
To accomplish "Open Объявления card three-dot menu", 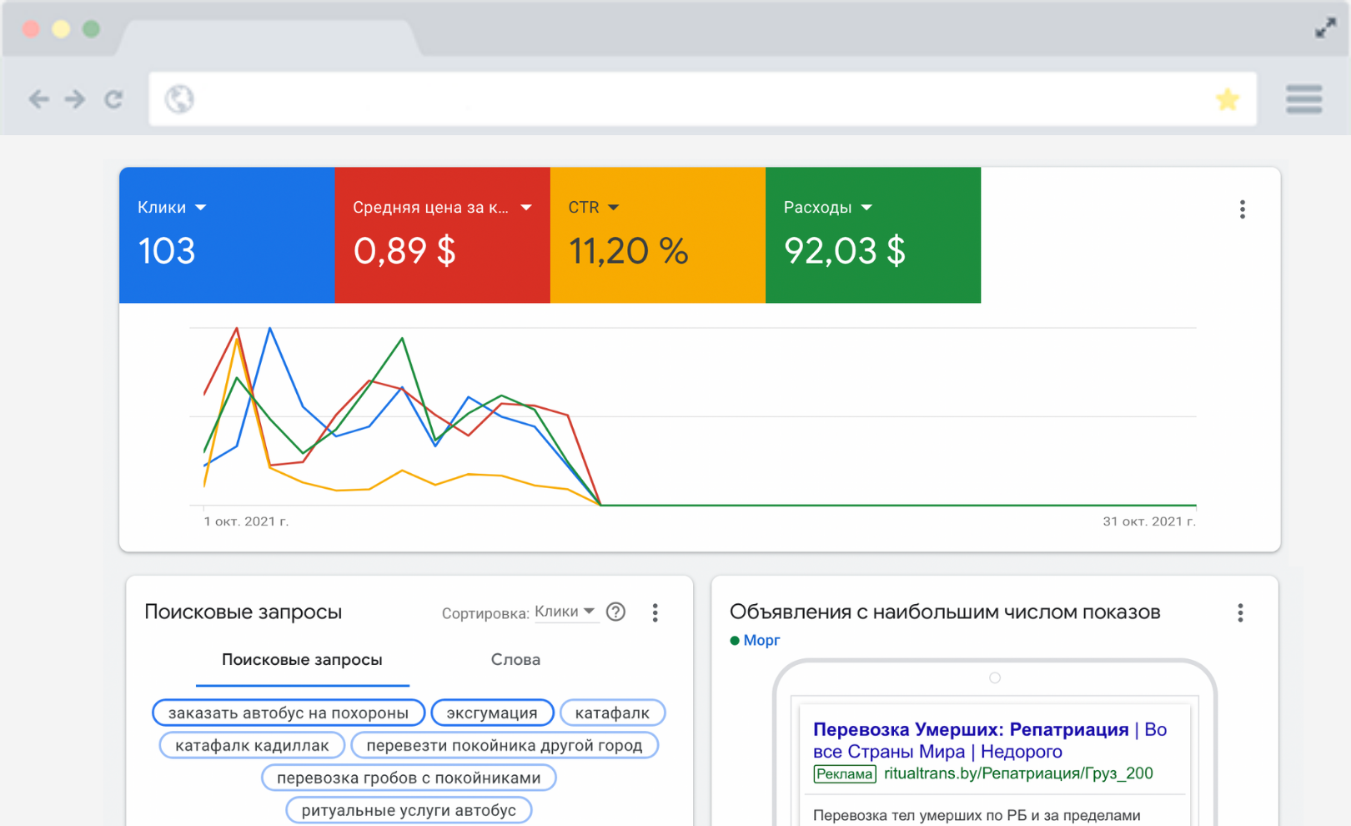I will click(1241, 613).
